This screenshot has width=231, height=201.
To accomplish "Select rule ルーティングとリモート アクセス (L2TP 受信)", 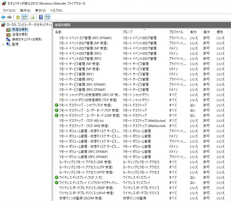I will pos(86,167).
